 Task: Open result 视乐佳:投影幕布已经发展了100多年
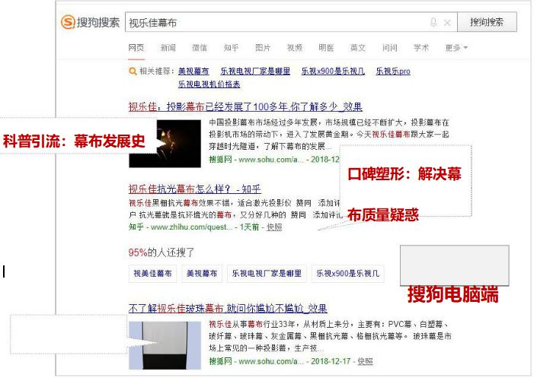coord(245,106)
